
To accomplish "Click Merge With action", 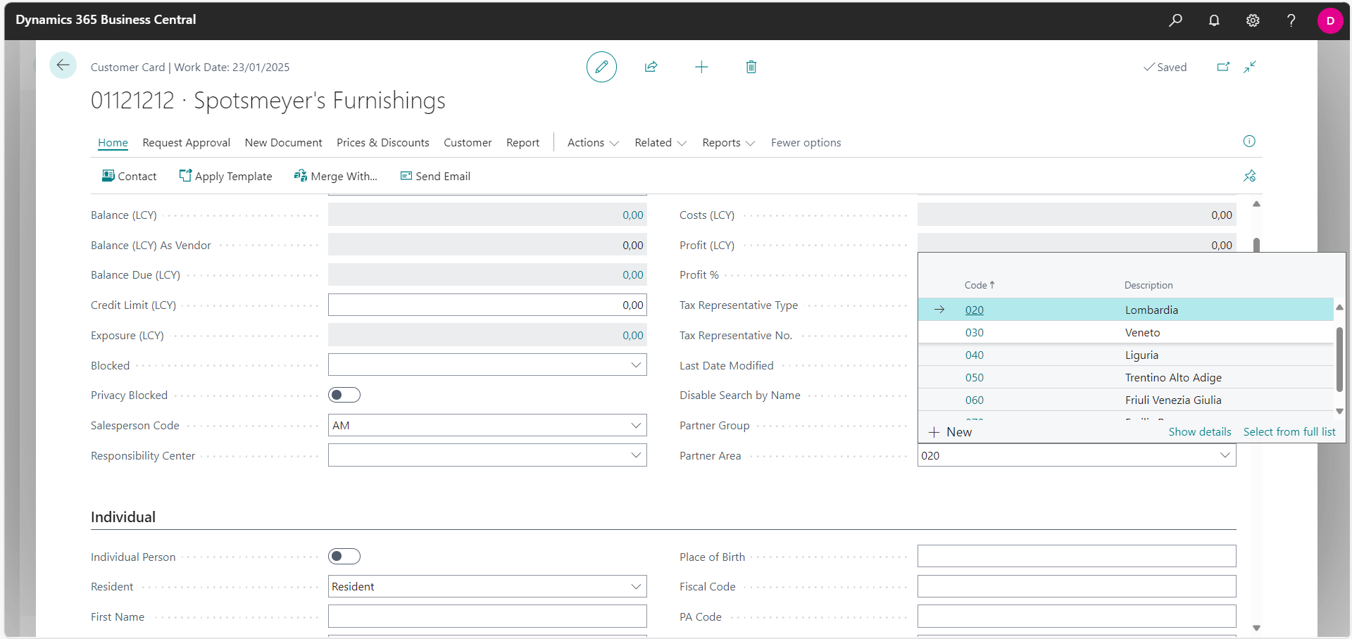I will (x=335, y=176).
